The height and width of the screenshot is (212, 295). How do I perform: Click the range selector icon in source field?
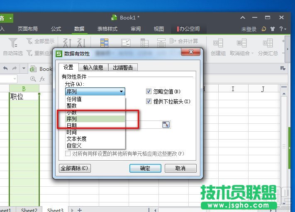166,125
